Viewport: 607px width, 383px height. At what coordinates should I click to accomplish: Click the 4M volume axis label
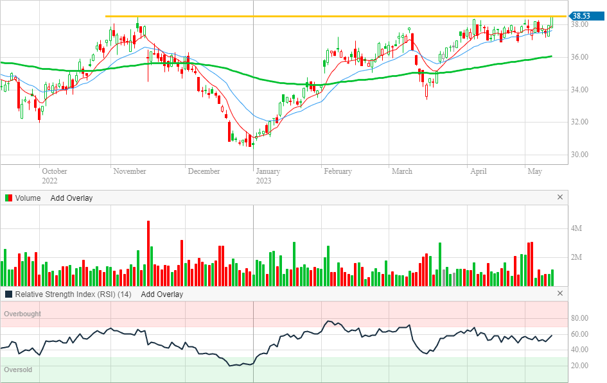[x=577, y=228]
